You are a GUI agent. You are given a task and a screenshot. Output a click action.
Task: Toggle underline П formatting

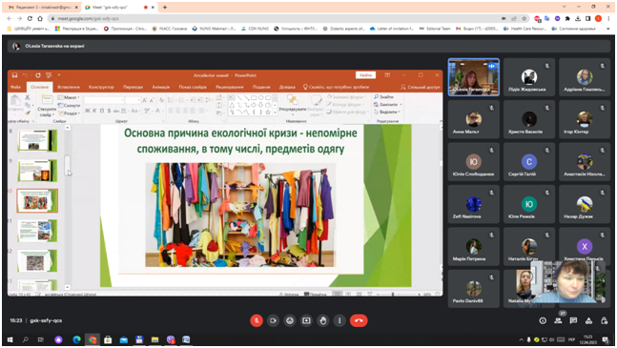click(101, 111)
